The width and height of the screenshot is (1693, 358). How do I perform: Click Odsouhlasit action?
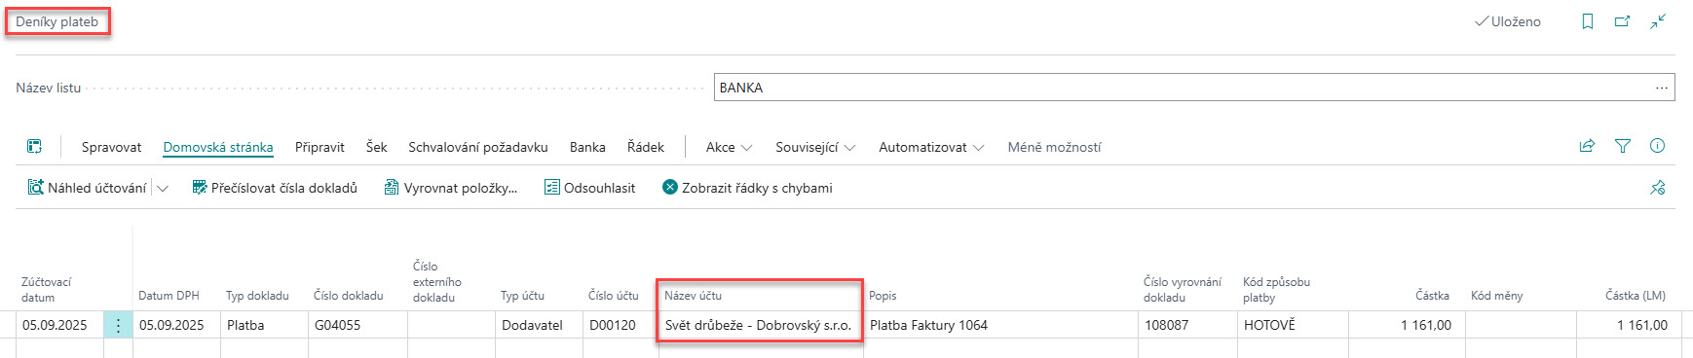click(589, 188)
